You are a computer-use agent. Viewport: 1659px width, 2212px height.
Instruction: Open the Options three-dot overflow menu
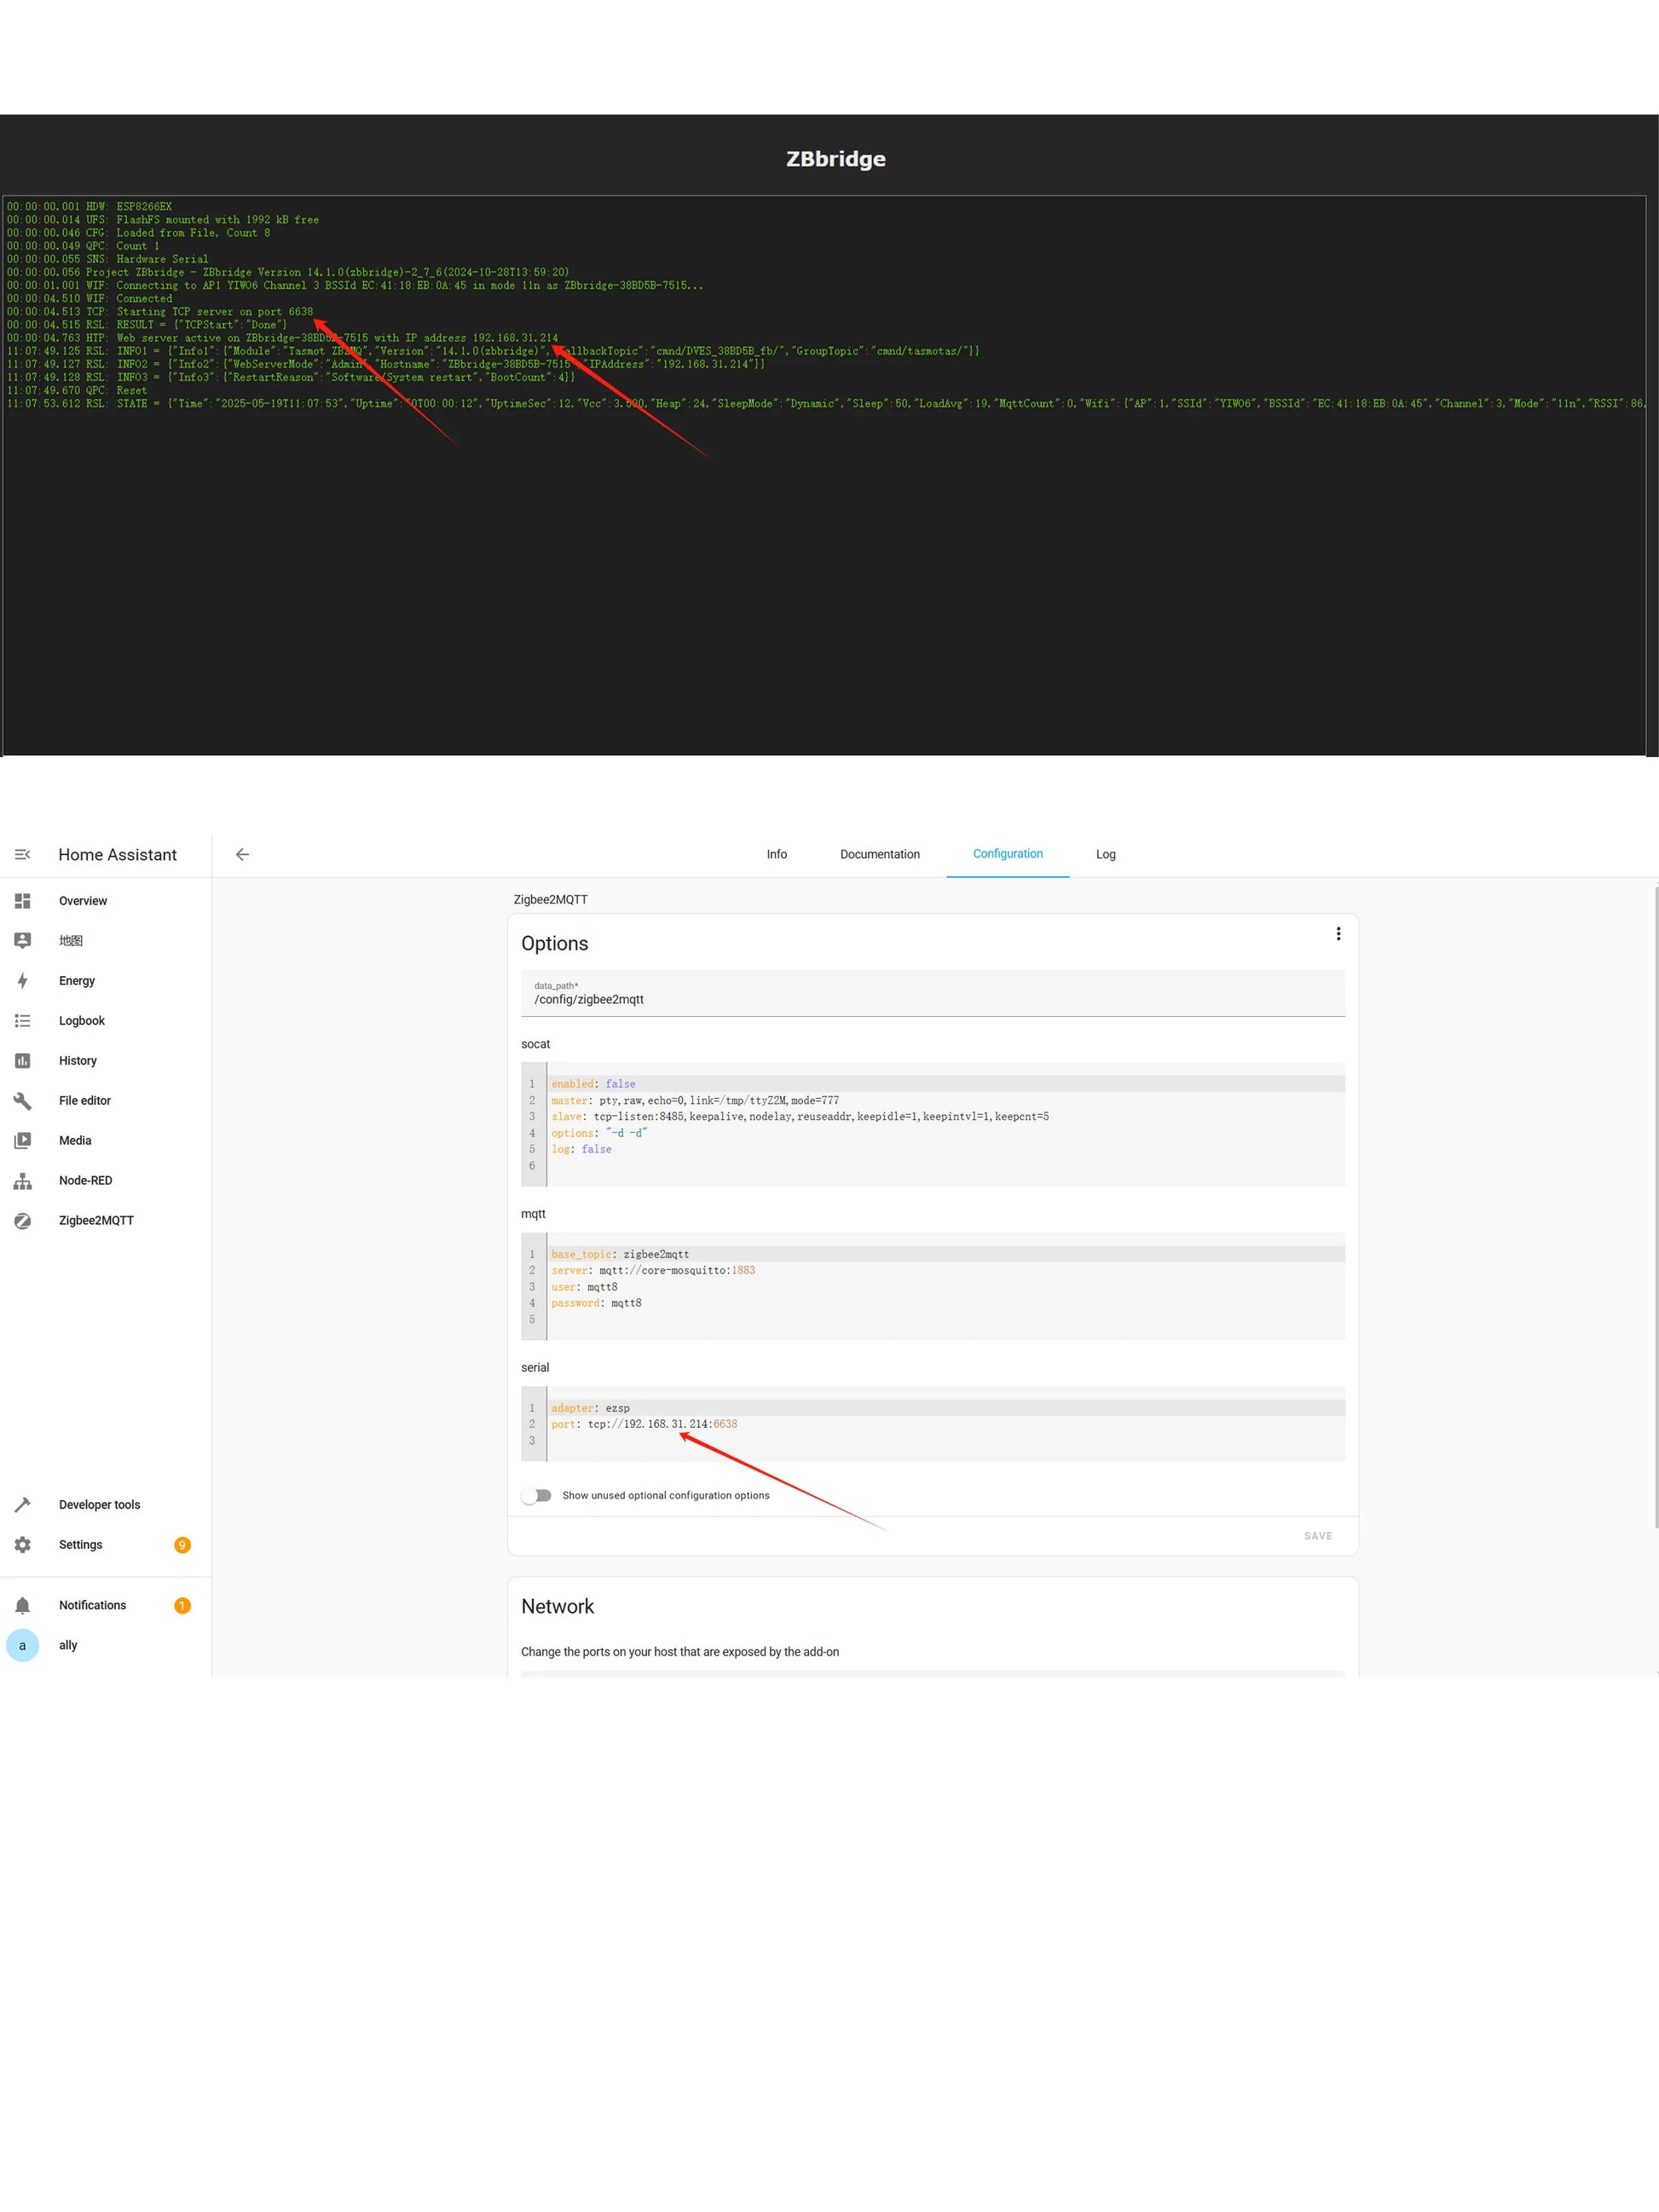[1338, 934]
